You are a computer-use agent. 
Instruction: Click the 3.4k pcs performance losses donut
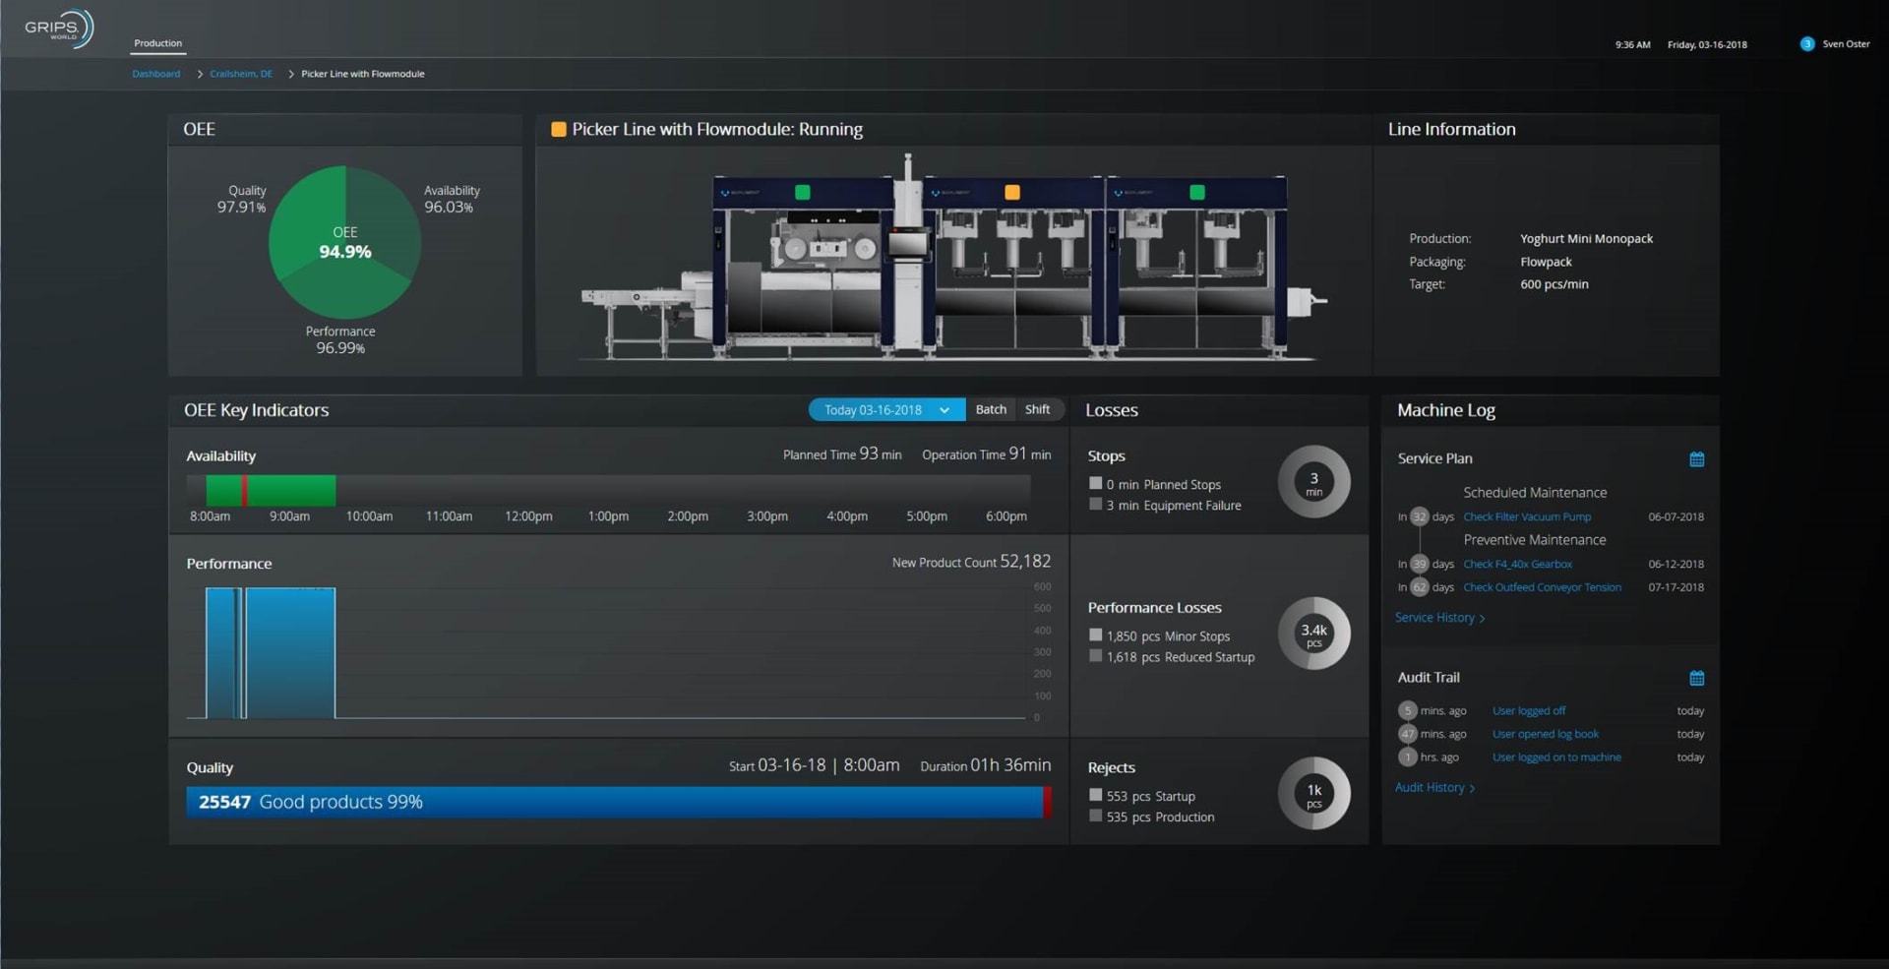pos(1313,634)
